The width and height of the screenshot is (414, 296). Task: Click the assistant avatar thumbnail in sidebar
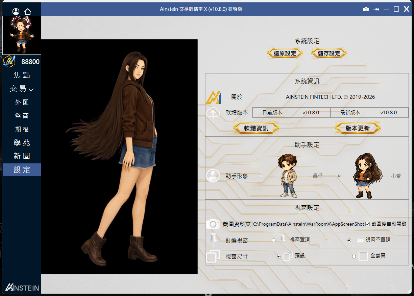coord(22,35)
